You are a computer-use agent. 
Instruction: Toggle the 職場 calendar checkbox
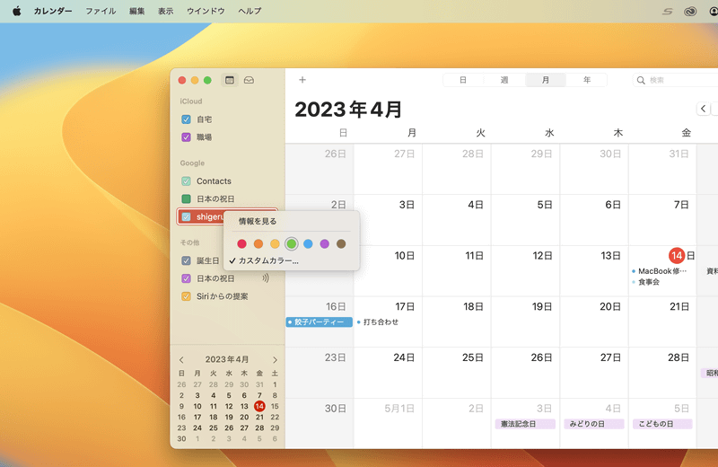coord(186,137)
